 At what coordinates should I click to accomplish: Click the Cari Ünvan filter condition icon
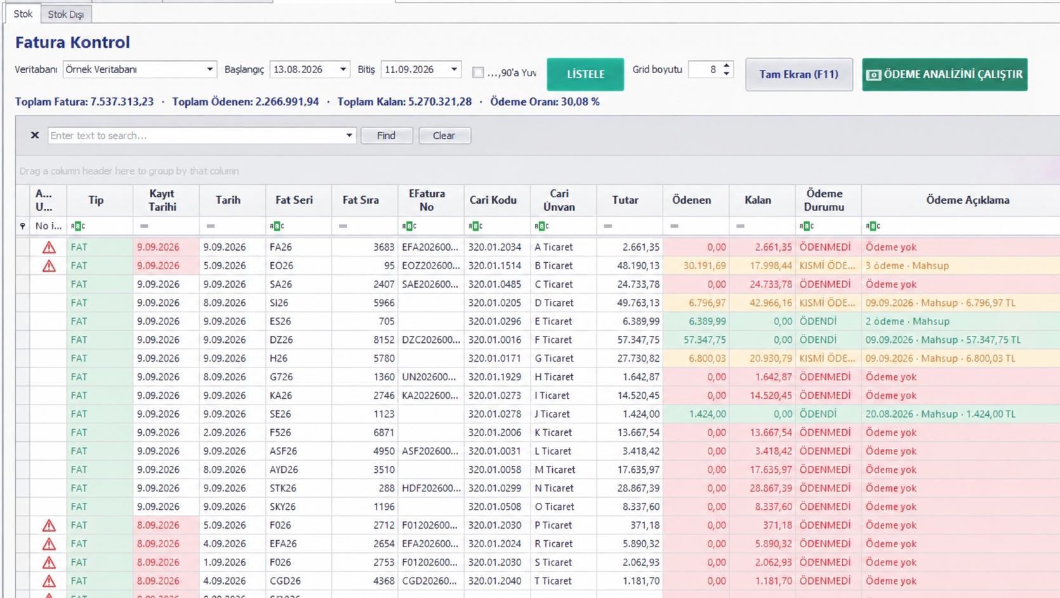541,226
